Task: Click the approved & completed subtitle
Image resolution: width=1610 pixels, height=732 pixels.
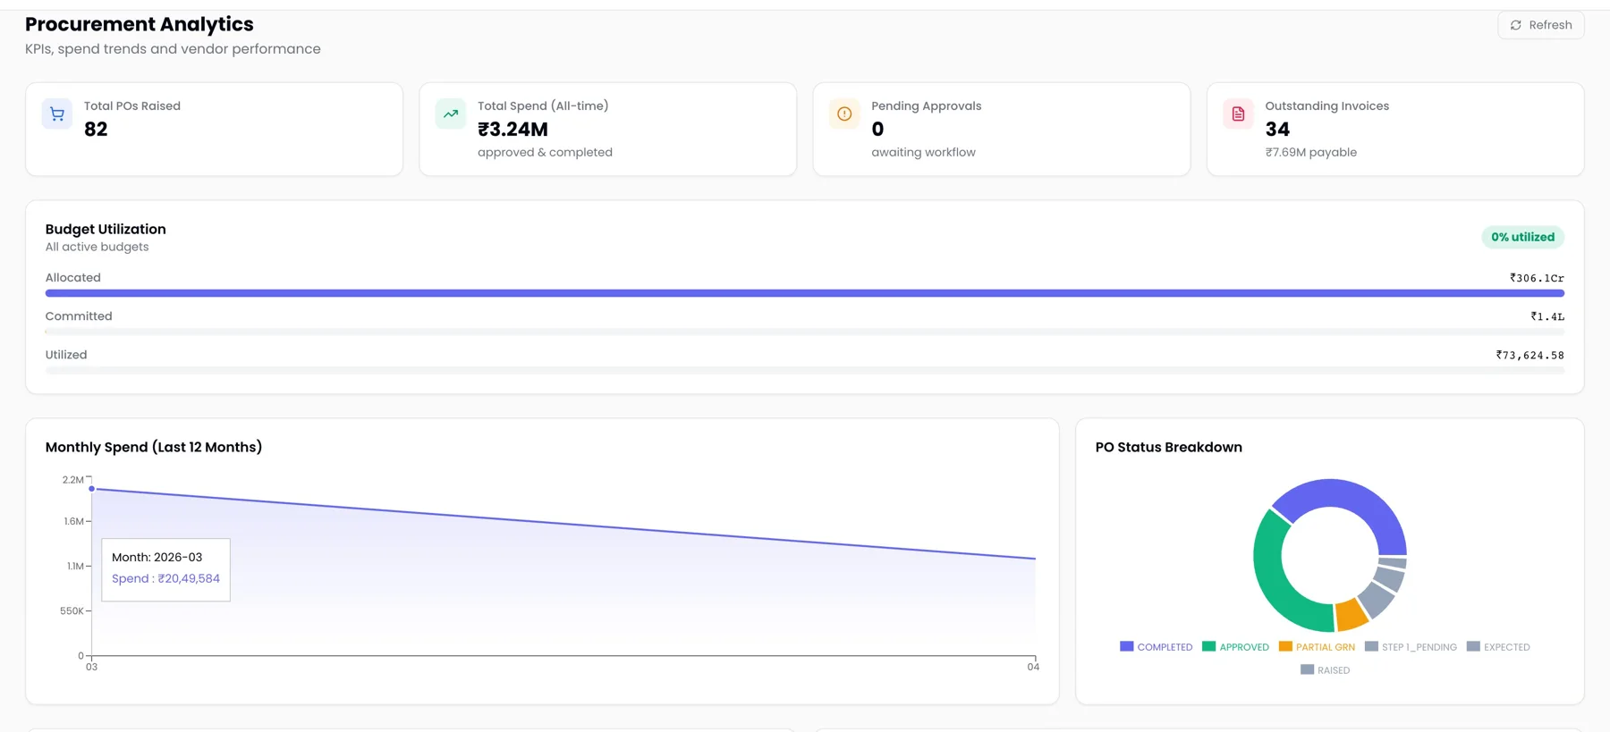Action: coord(545,153)
